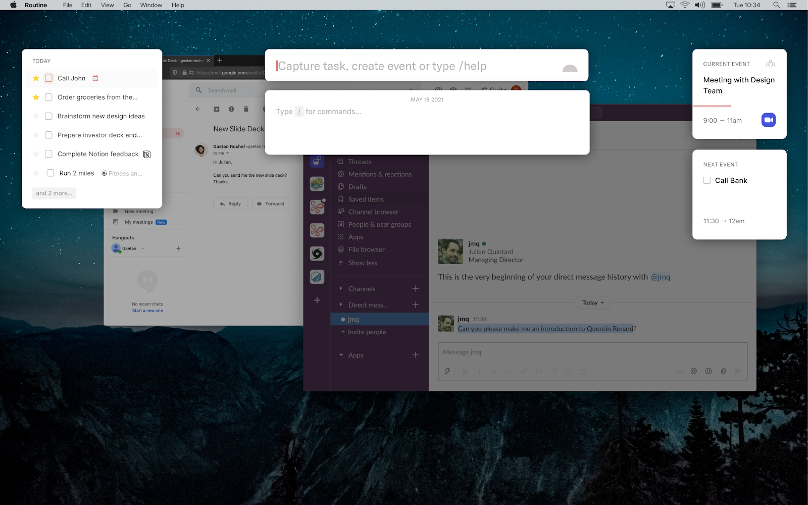
Task: Open the volume control in menu bar
Action: [x=700, y=5]
